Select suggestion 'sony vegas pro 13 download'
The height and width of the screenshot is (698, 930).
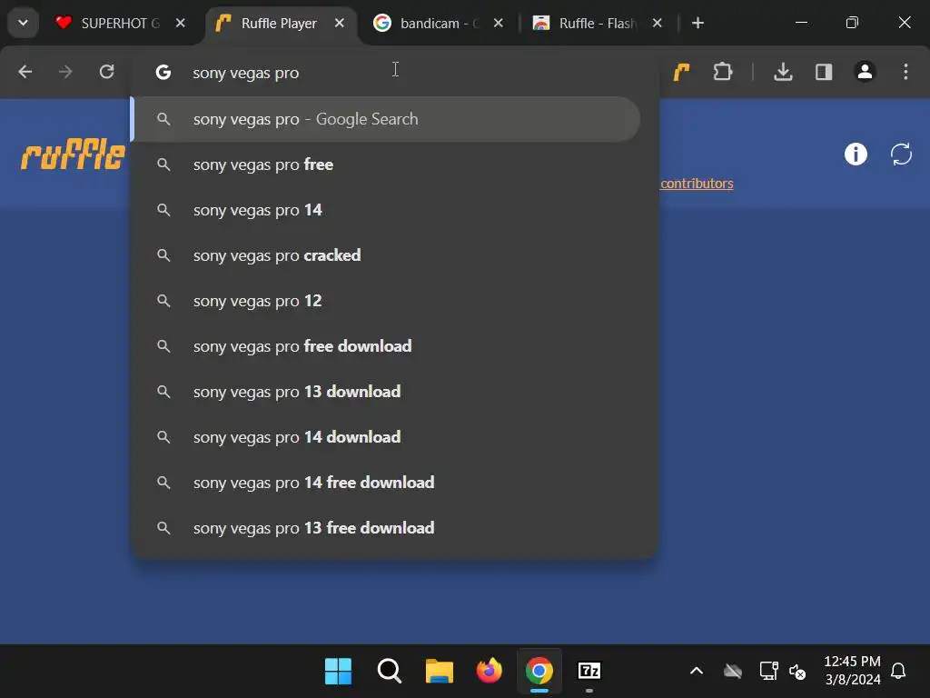click(387, 392)
